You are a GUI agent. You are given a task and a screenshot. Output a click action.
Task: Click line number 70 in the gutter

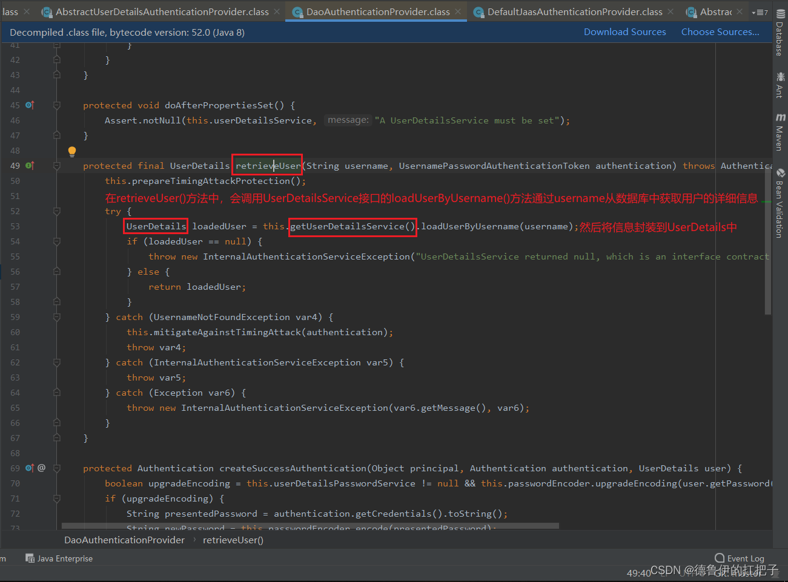15,483
